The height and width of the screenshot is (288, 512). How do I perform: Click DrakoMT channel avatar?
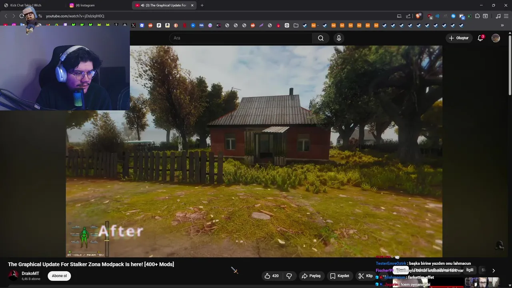[14, 276]
